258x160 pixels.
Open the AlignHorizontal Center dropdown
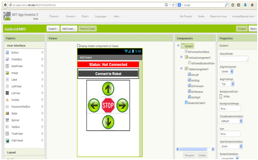point(226,72)
